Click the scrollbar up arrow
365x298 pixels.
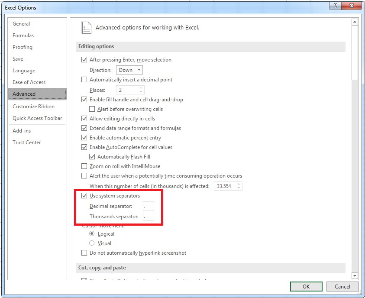pyautogui.click(x=355, y=22)
